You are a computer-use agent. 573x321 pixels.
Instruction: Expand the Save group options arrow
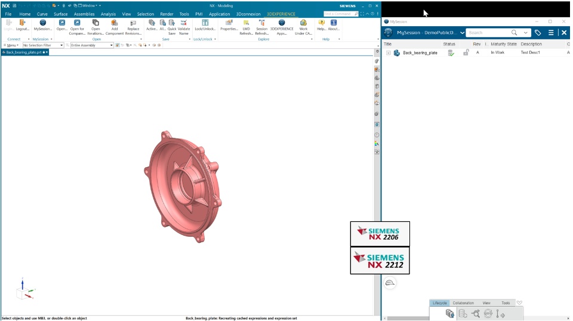[x=190, y=39]
